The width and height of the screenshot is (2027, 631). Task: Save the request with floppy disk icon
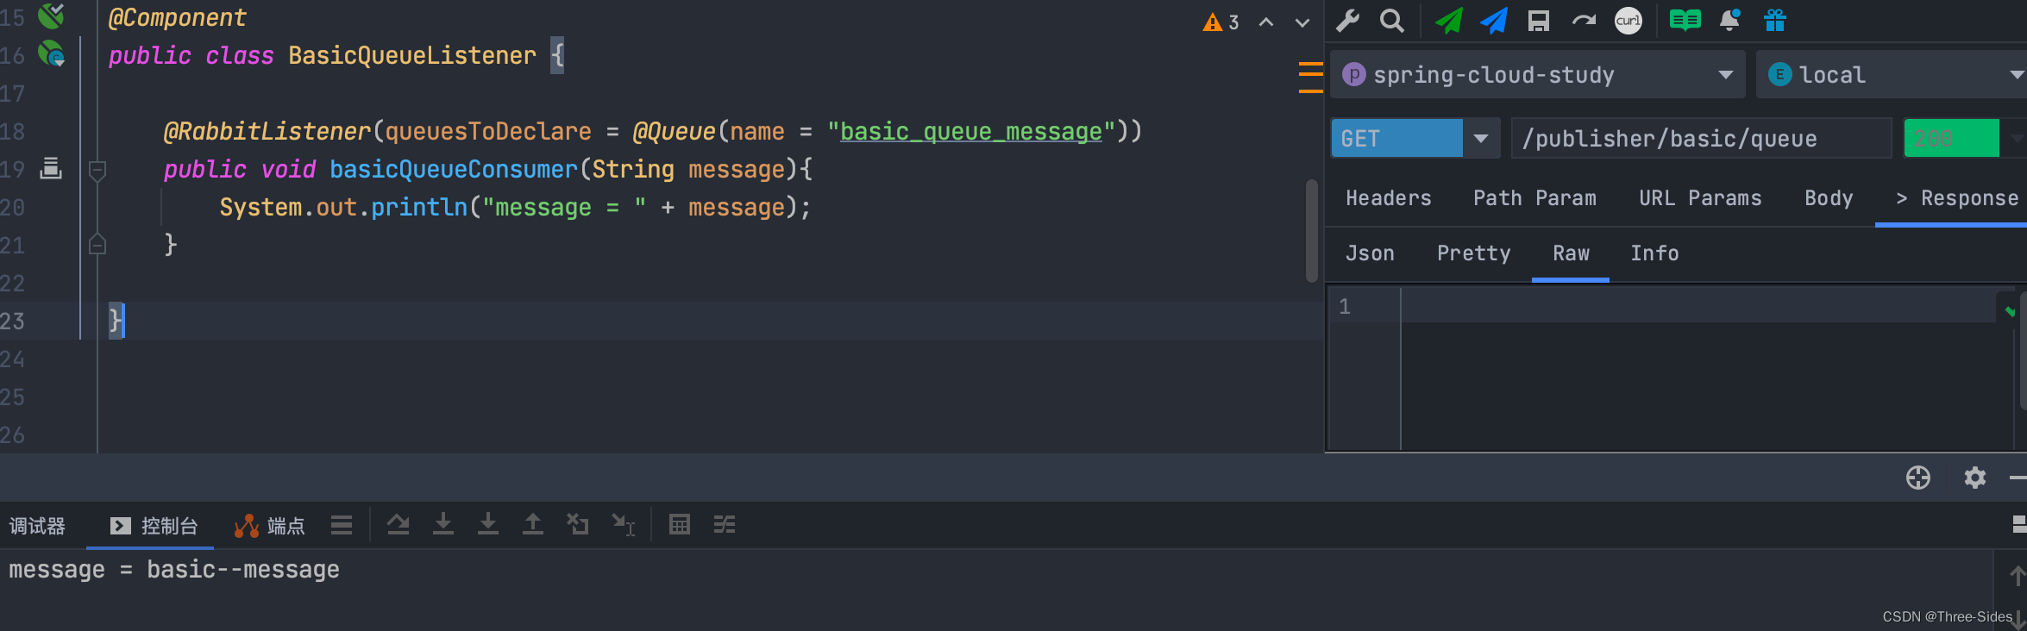click(x=1539, y=21)
